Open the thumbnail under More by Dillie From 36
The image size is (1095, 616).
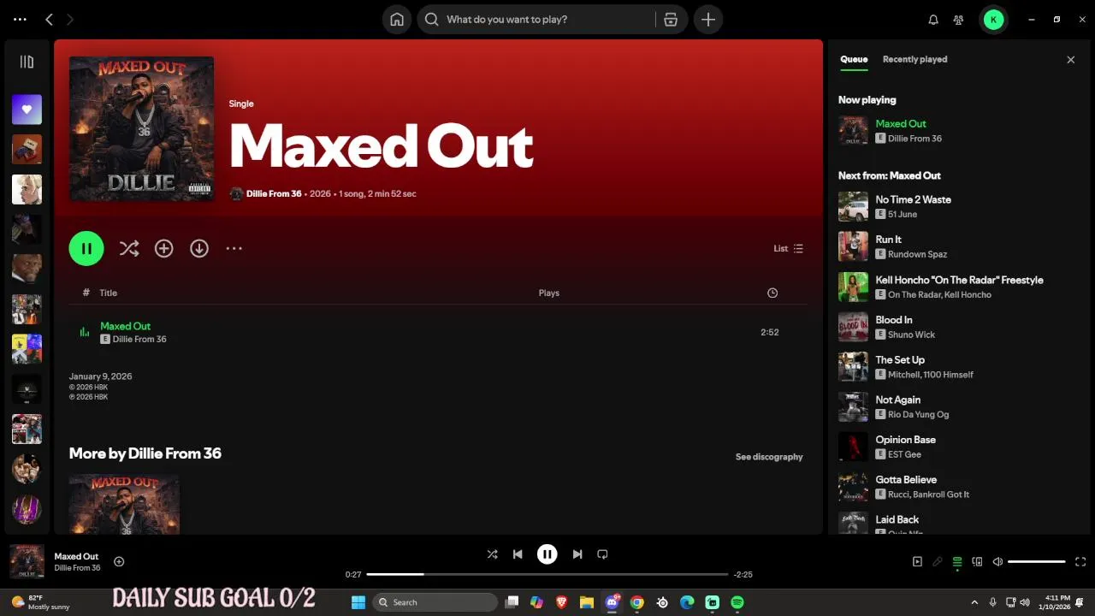pos(124,505)
